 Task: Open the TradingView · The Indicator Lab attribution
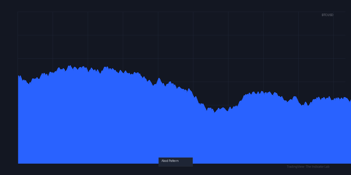point(308,167)
